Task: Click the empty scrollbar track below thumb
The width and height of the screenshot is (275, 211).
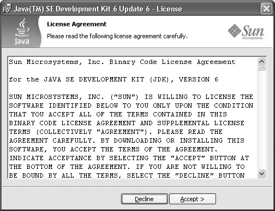Action: click(262, 120)
